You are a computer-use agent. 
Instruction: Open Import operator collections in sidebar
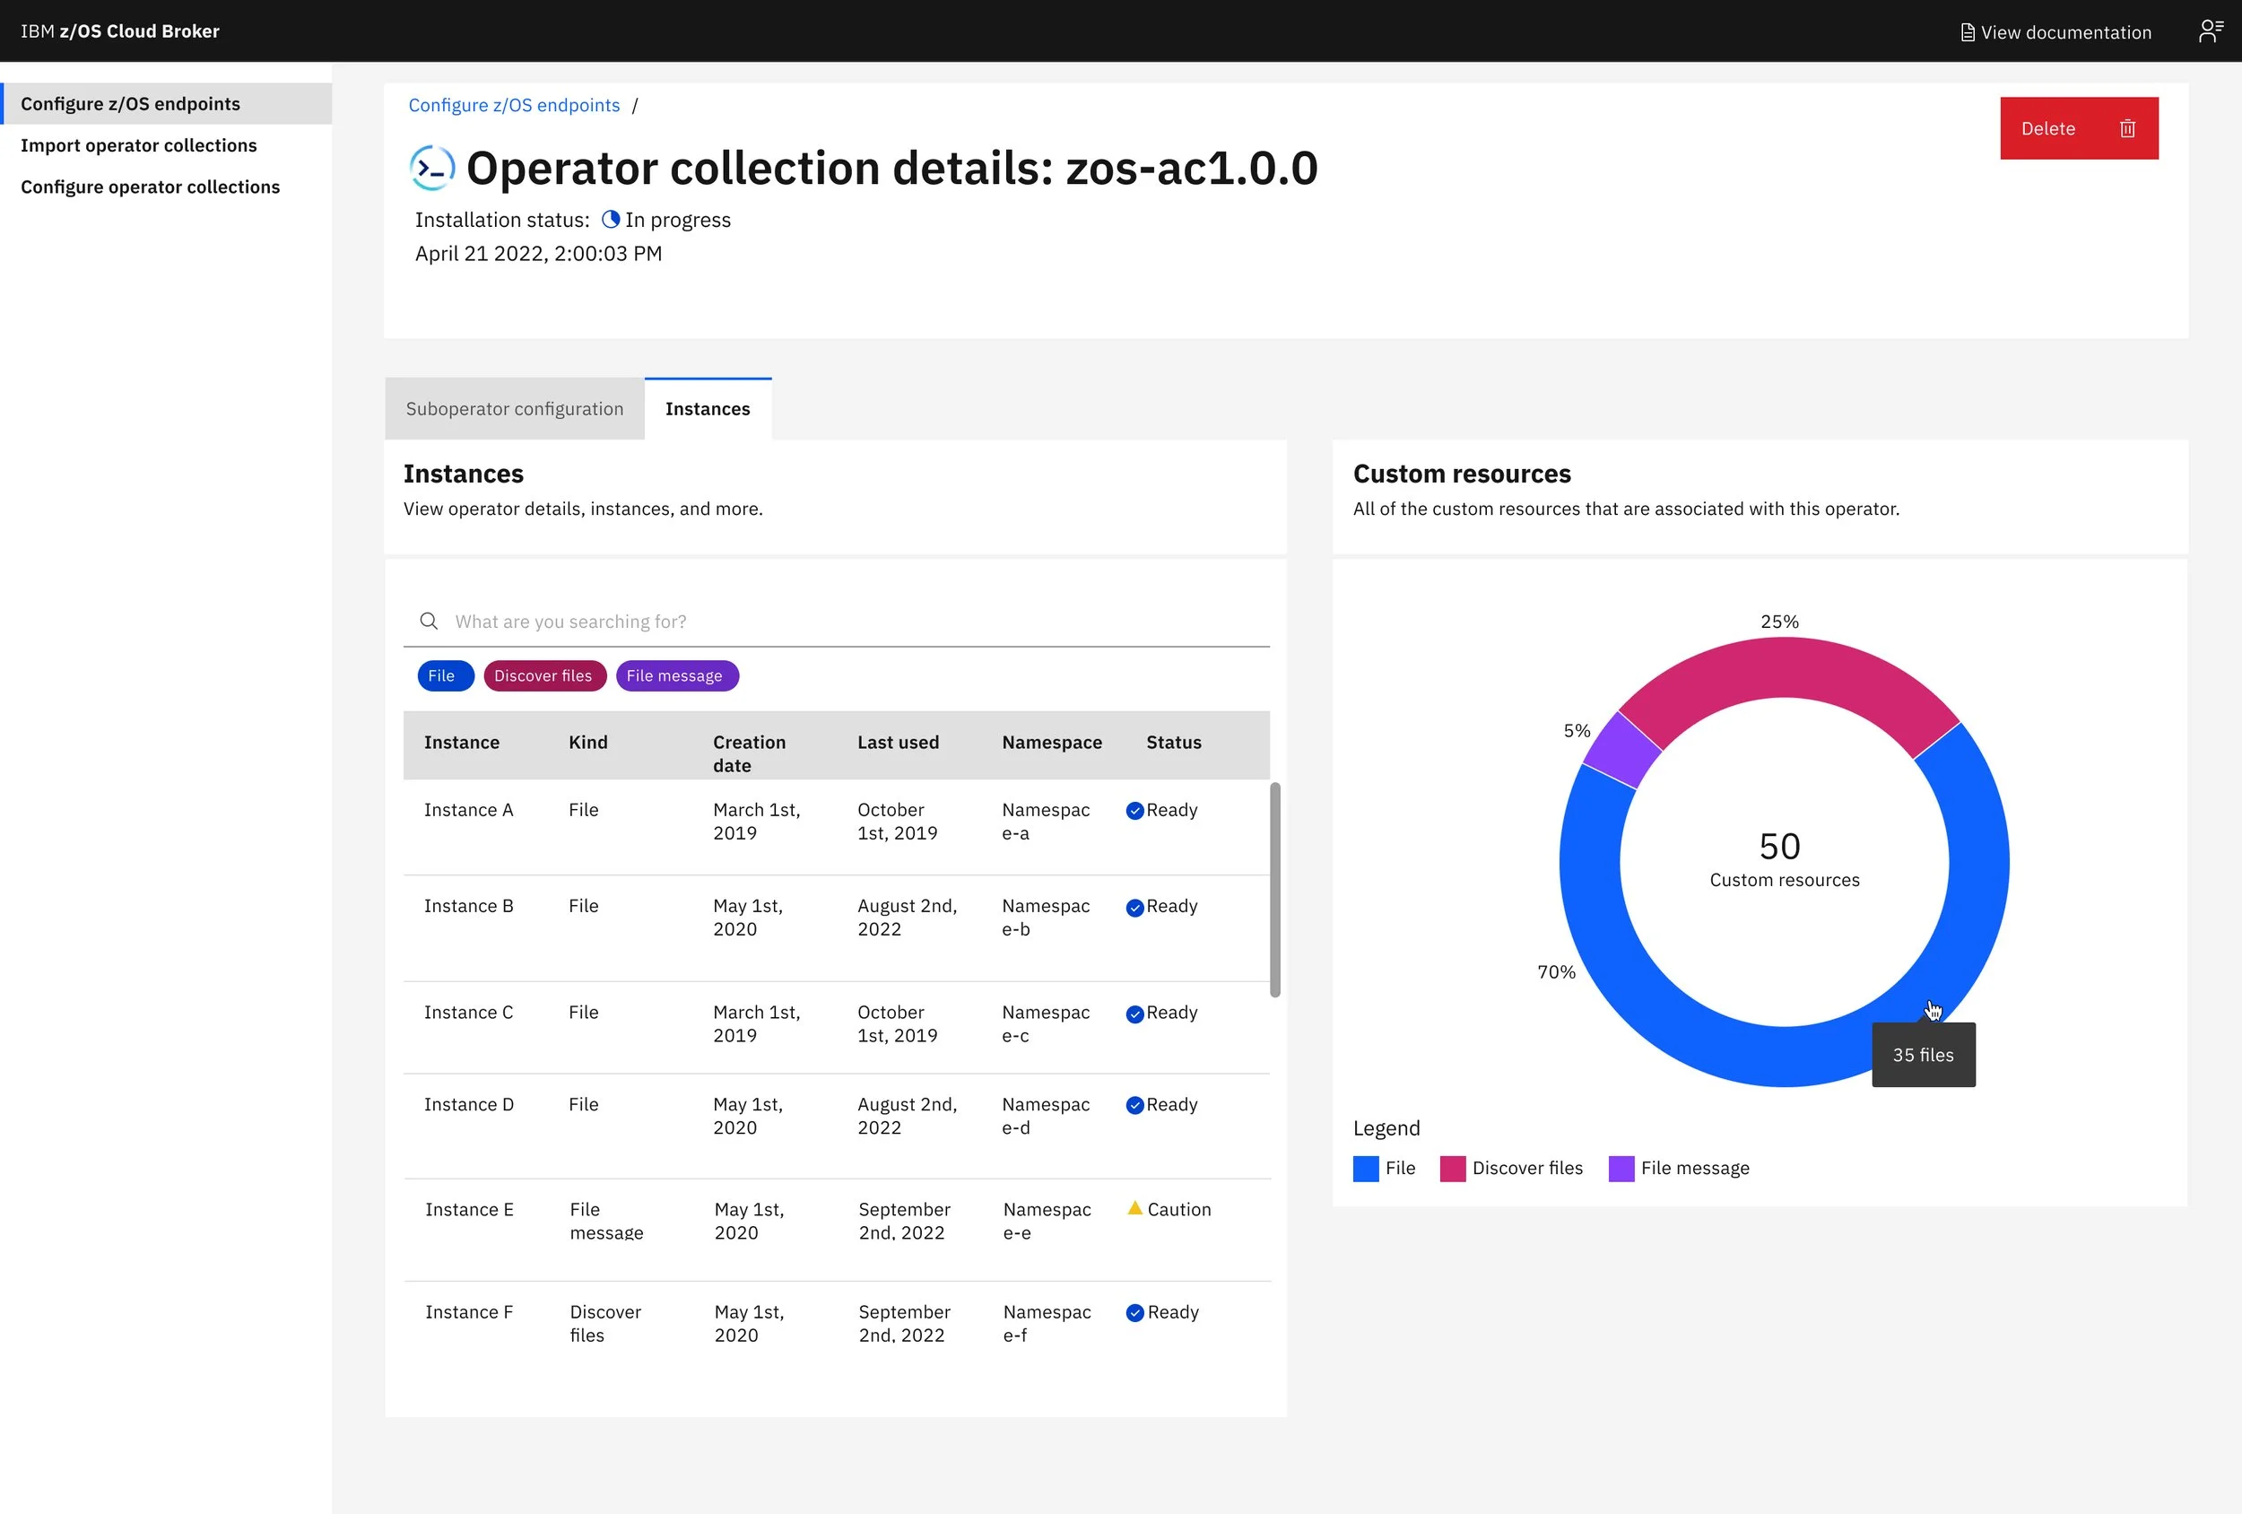tap(139, 145)
